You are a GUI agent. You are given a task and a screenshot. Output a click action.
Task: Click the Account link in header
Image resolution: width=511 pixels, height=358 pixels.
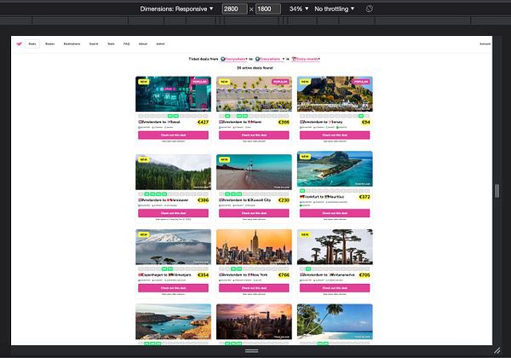(x=485, y=43)
